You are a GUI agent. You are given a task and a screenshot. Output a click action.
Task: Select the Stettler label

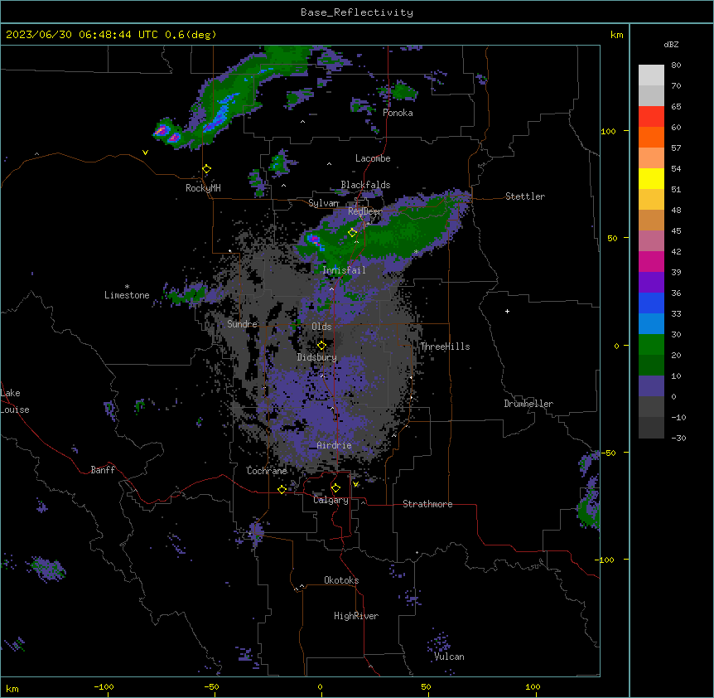point(525,196)
